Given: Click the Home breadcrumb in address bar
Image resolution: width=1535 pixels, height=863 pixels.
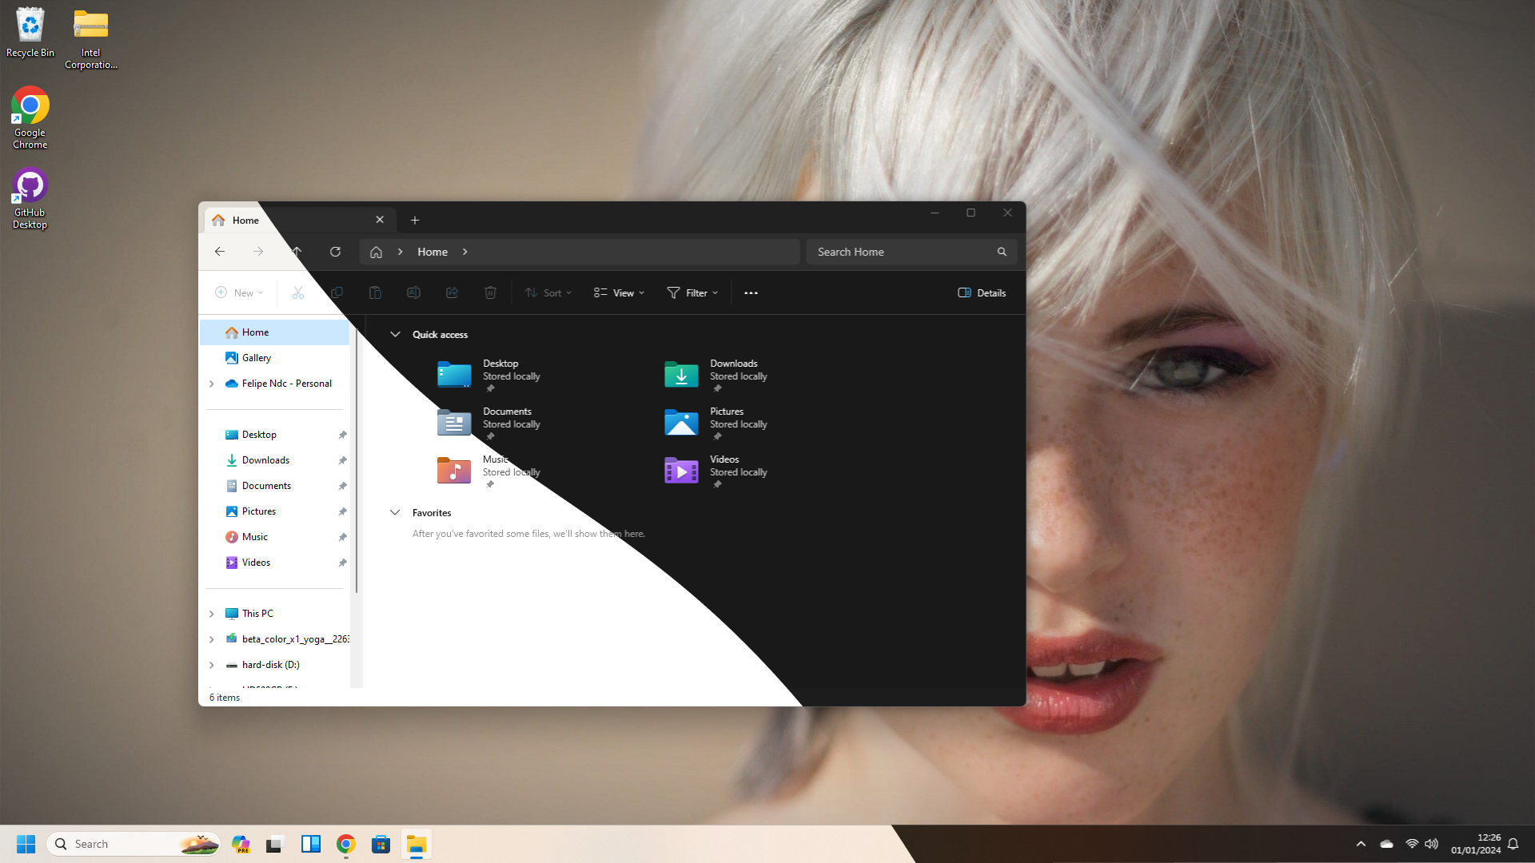Looking at the screenshot, I should coord(433,252).
